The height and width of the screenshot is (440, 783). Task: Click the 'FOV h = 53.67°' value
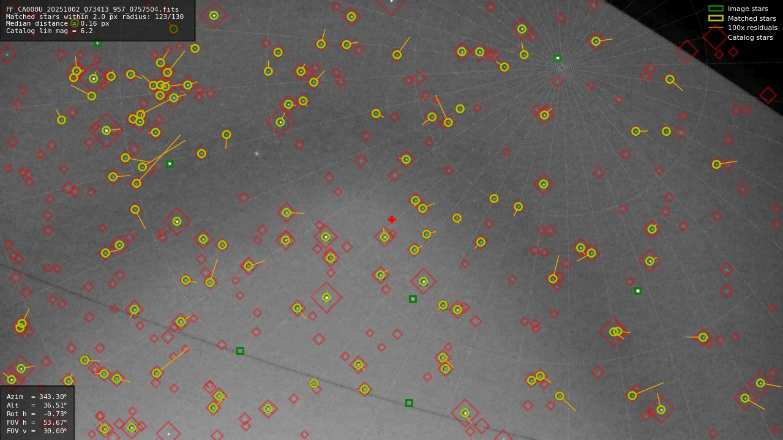tap(37, 422)
